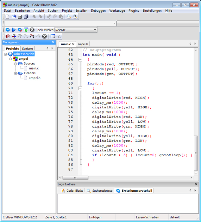Click the Lesen/Schreiben status bar entry

point(148,217)
